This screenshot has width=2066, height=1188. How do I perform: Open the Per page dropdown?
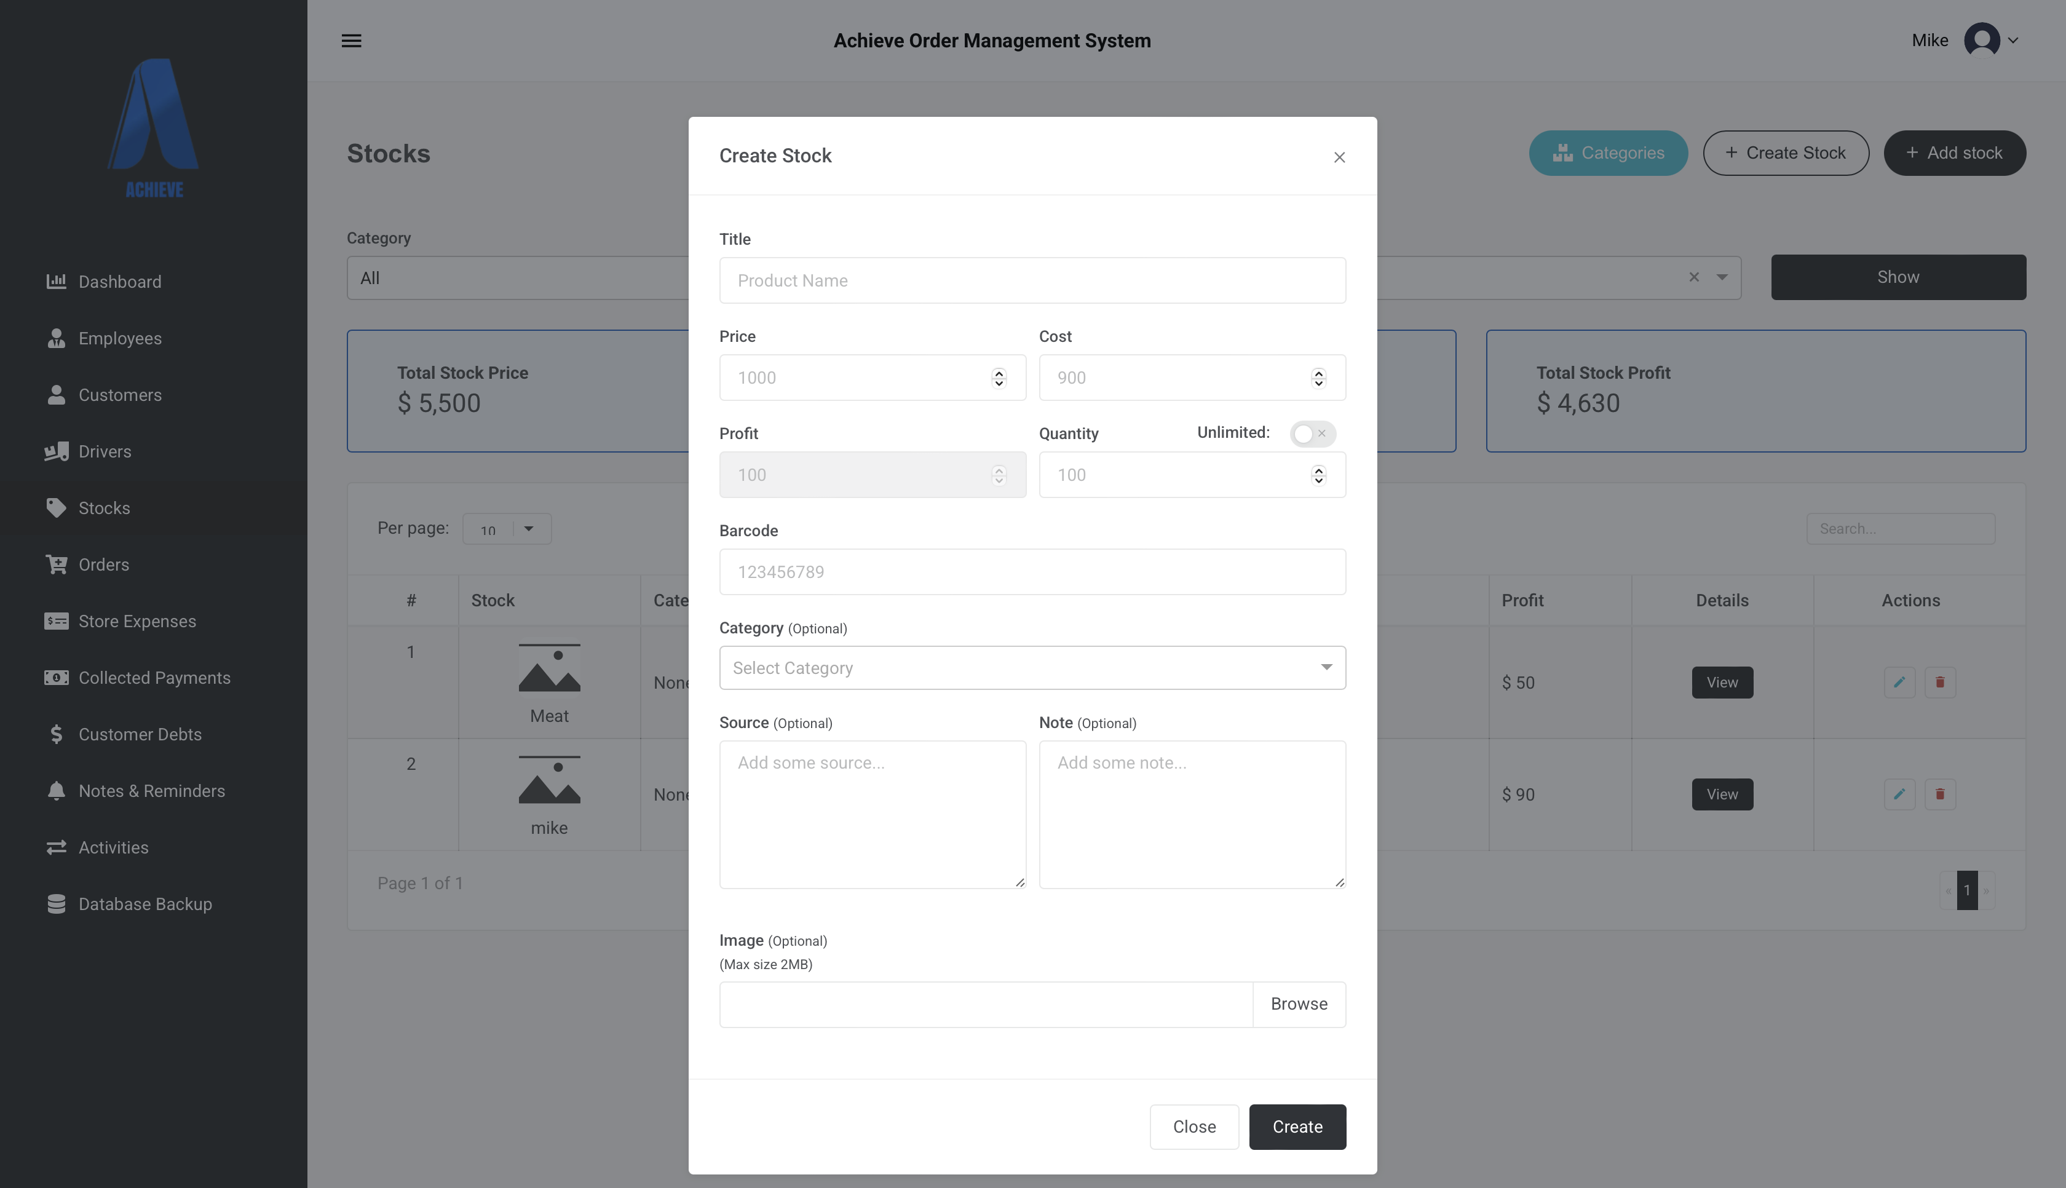point(507,529)
